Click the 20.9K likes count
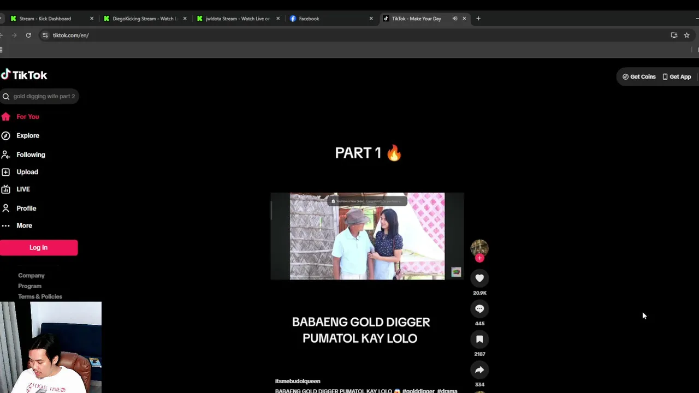 tap(479, 293)
